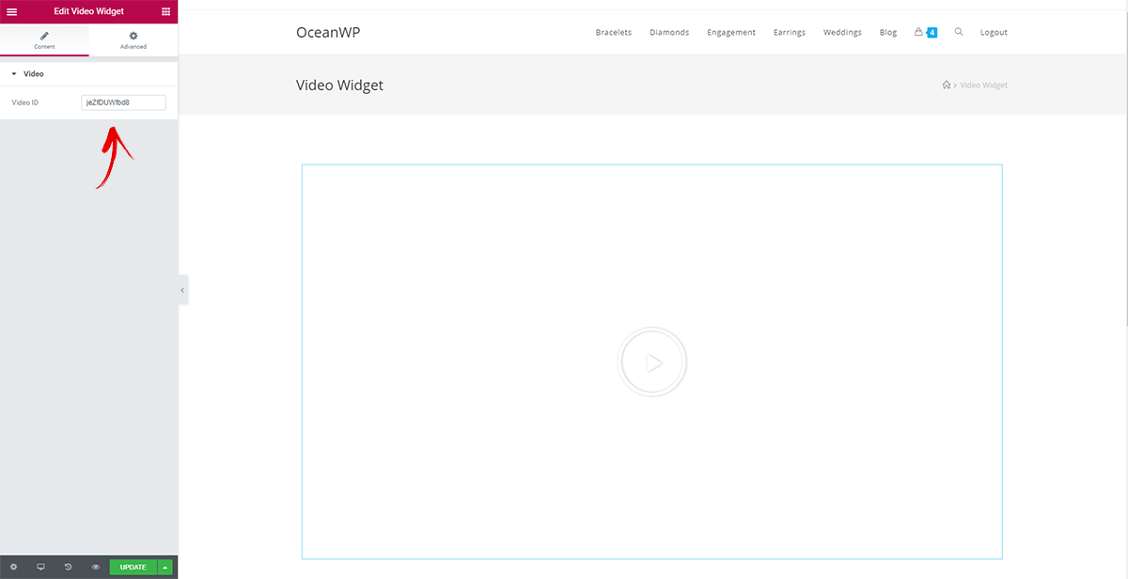
Task: Open the Diamonds menu item
Action: (x=669, y=32)
